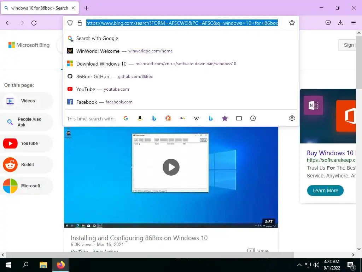Search bookmarks with star icon
362x272 pixels.
point(225,118)
